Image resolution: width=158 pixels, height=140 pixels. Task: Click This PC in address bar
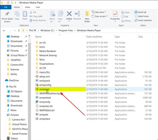click(x=33, y=31)
